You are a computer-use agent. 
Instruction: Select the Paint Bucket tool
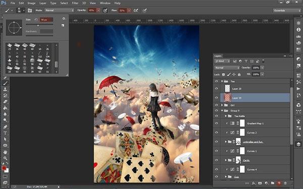[x=5, y=108]
